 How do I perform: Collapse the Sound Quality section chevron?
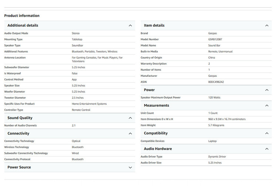[130, 118]
